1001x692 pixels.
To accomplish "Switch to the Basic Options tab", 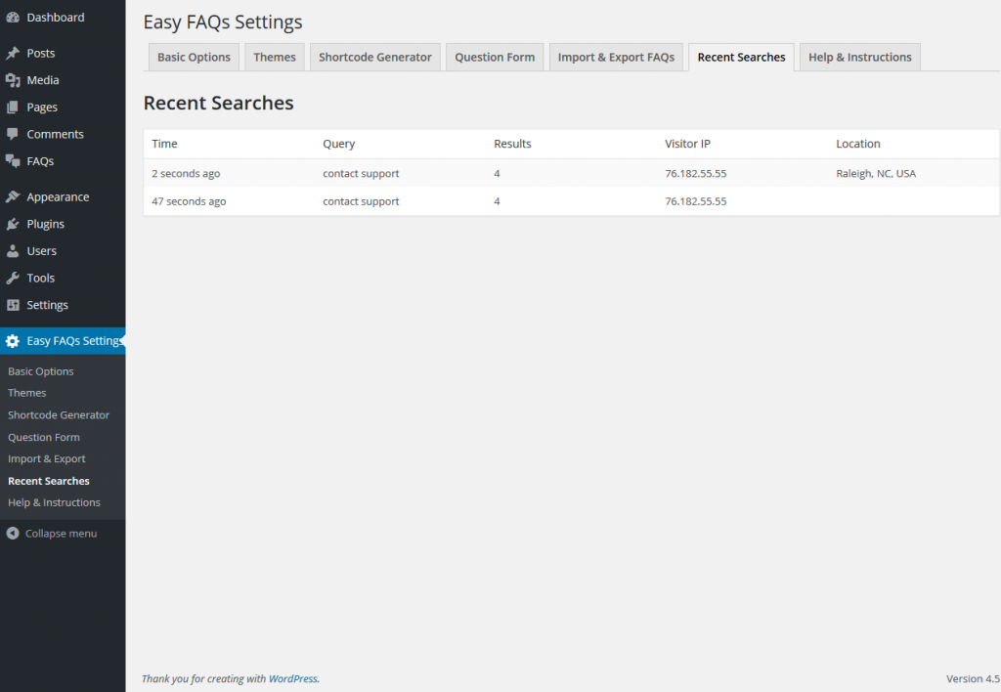I will pyautogui.click(x=194, y=58).
